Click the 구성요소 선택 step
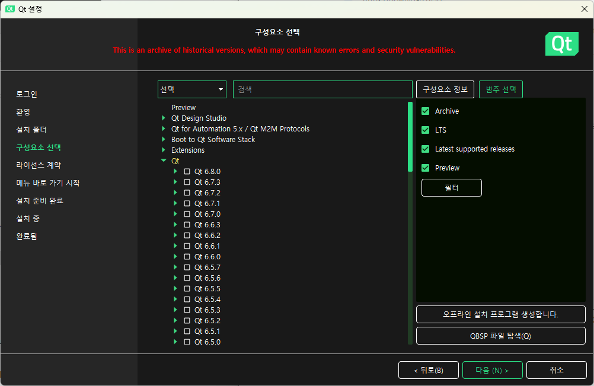Screen dimensions: 594x386 (x=39, y=147)
